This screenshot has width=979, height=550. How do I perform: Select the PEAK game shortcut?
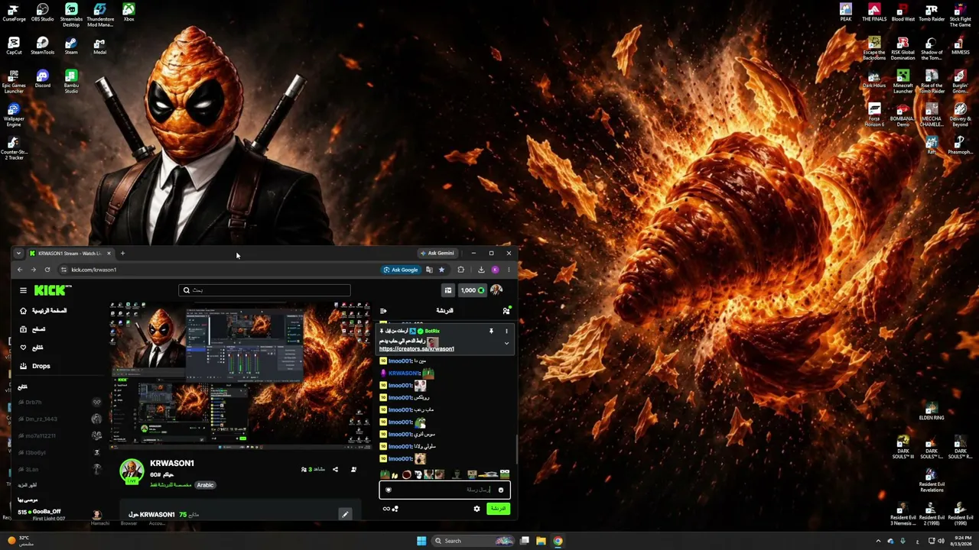point(845,12)
